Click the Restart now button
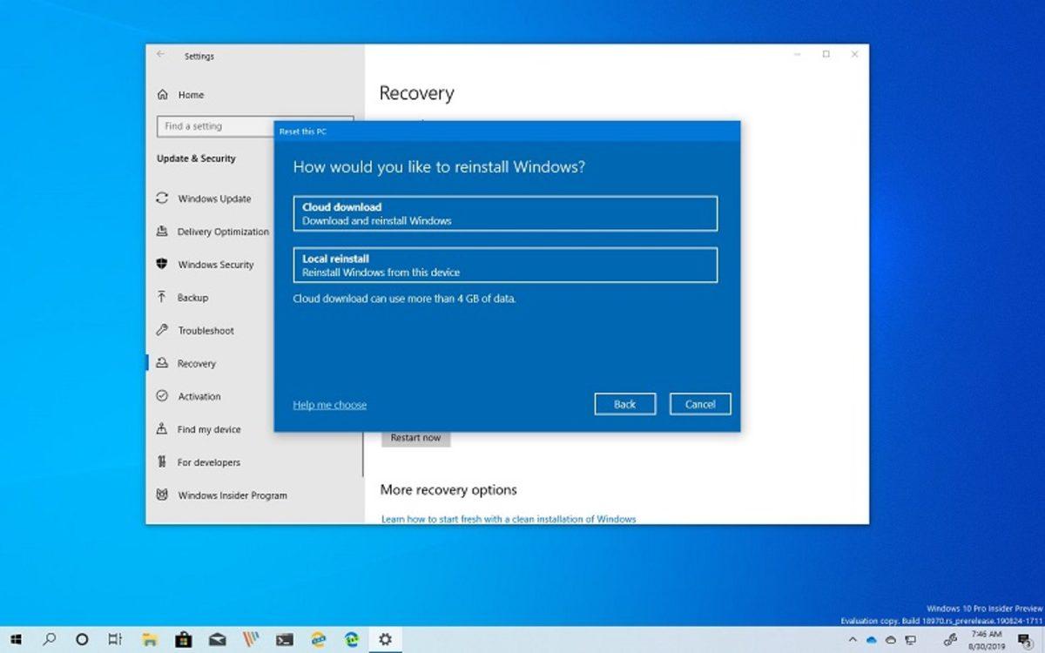This screenshot has width=1045, height=653. tap(415, 437)
